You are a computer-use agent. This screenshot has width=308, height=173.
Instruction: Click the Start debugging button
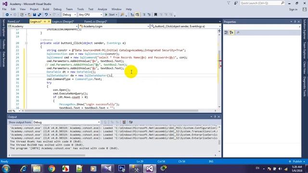pos(110,15)
